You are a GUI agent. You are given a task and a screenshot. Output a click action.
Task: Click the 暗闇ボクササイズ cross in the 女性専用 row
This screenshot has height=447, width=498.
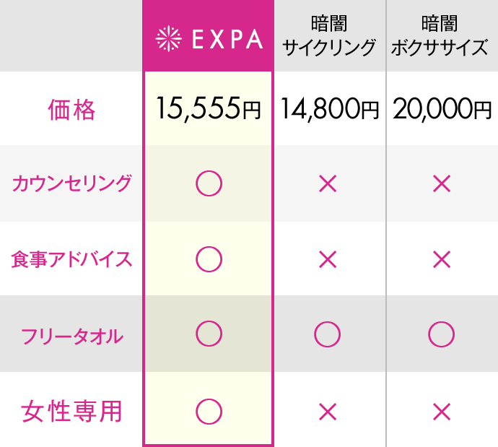click(442, 412)
